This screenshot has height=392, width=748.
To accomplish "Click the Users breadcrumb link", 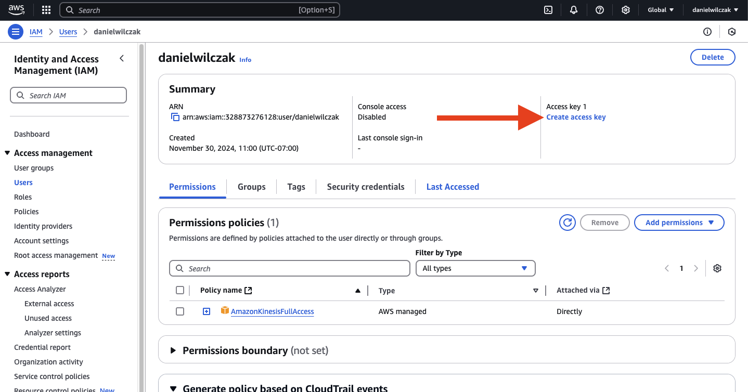I will [68, 32].
